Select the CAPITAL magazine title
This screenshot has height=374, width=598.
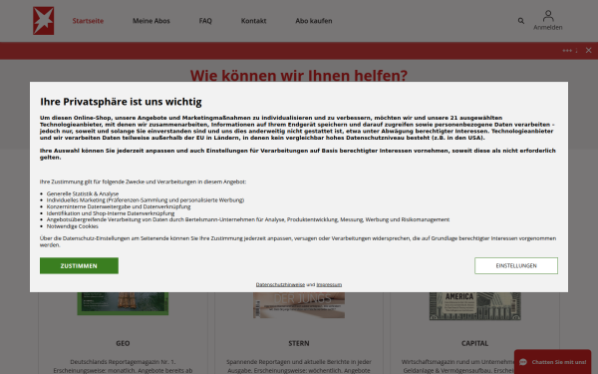tap(474, 343)
